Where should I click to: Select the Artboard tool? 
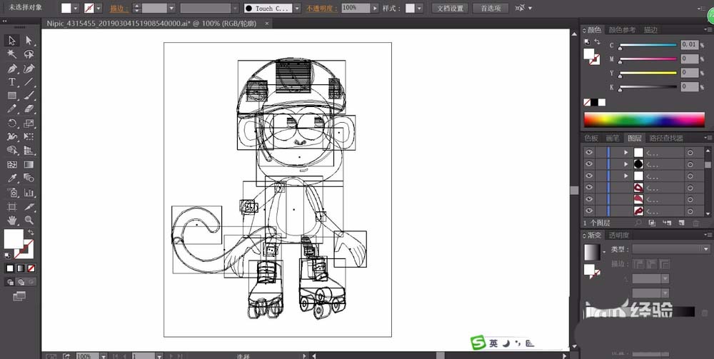tap(12, 206)
